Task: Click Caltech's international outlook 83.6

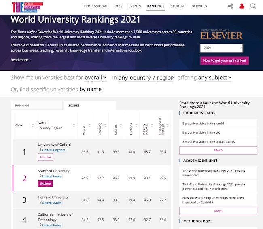Action: [163, 220]
